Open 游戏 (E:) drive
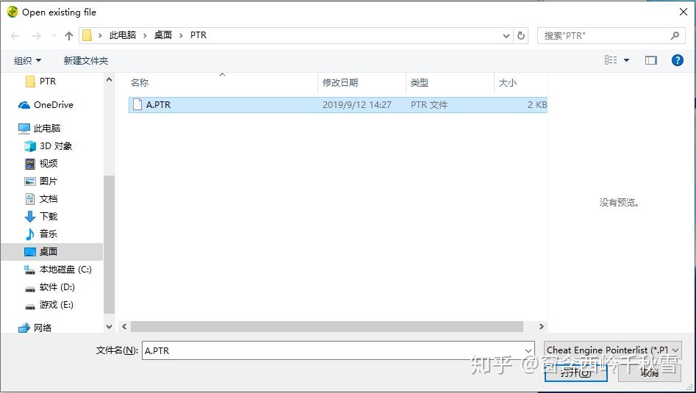The width and height of the screenshot is (696, 393). pyautogui.click(x=49, y=305)
